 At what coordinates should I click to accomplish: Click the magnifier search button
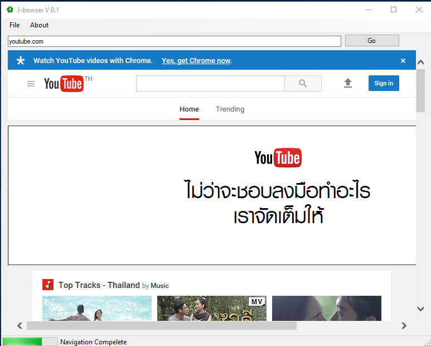[x=303, y=83]
